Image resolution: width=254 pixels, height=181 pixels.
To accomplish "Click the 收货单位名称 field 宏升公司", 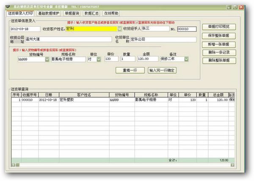I will [163, 40].
